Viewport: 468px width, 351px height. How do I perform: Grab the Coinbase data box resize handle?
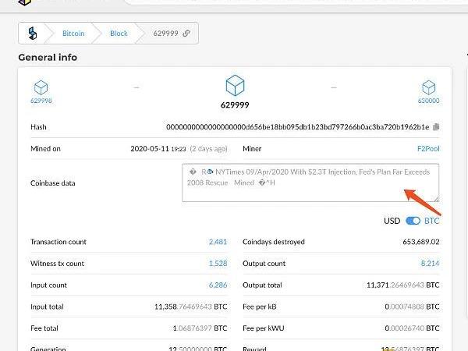436,198
